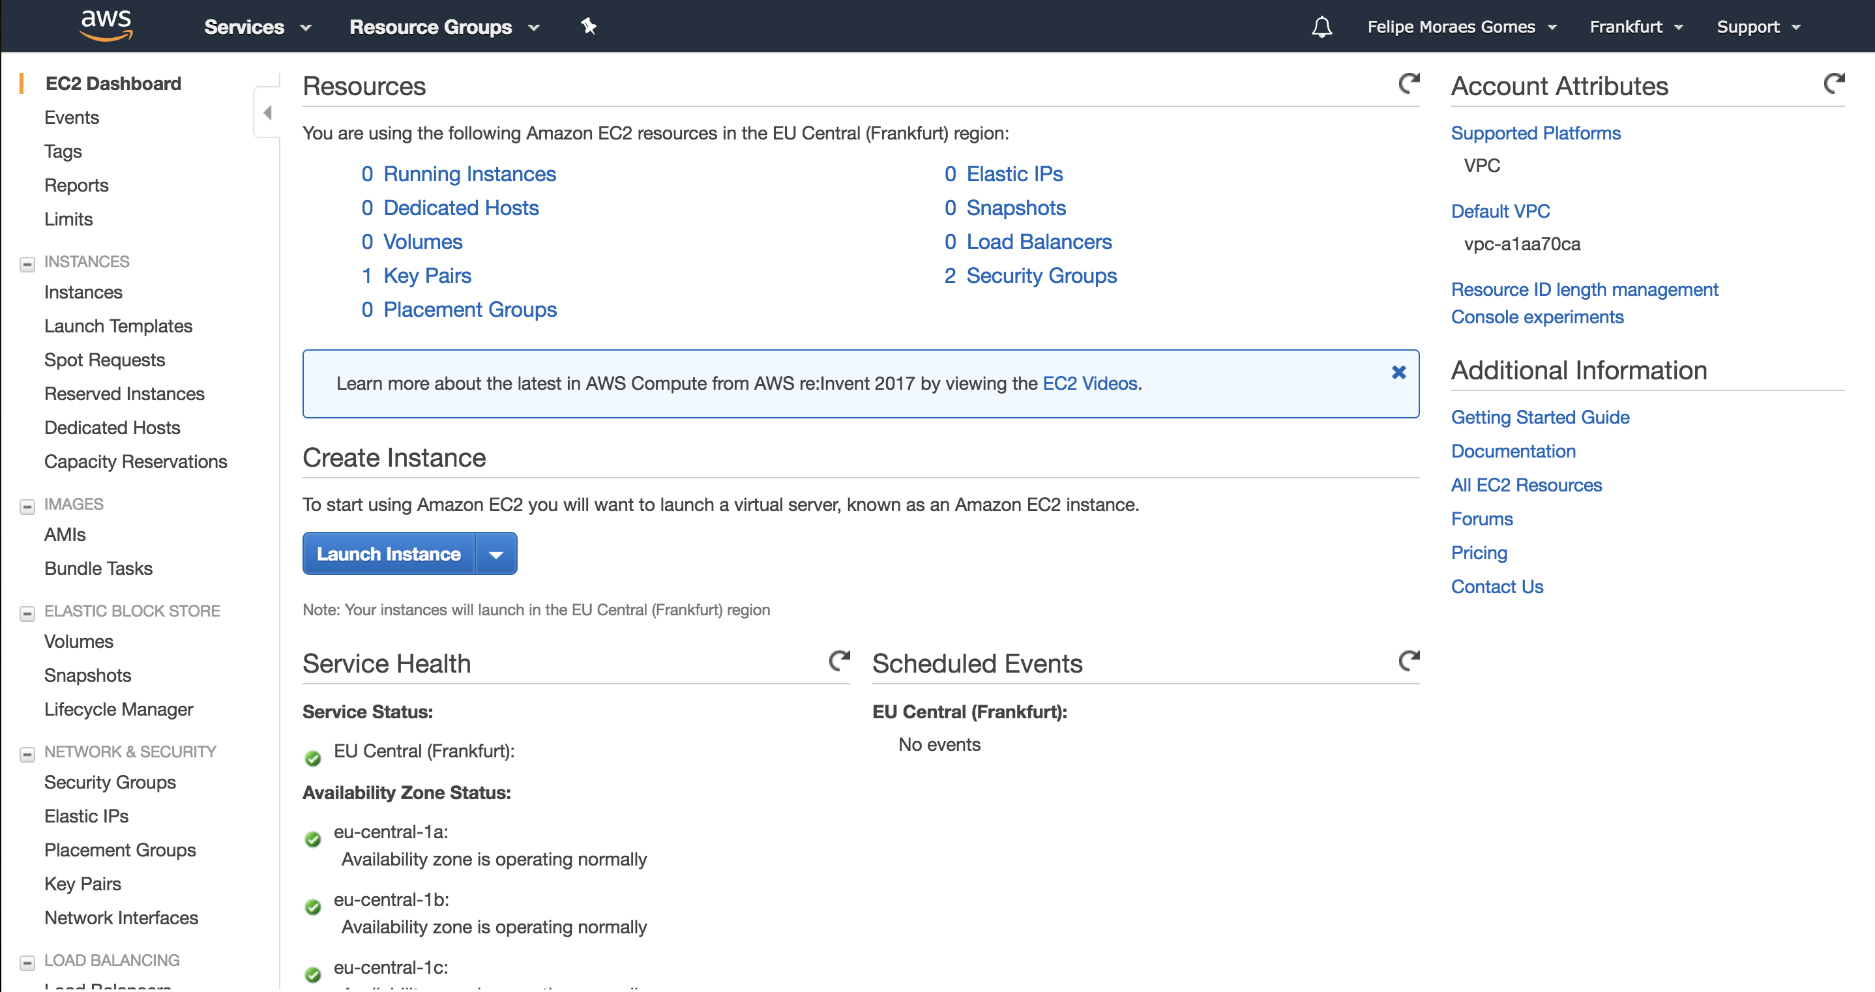Open Capacity Reservations in the sidebar
Image resolution: width=1875 pixels, height=992 pixels.
pos(136,461)
